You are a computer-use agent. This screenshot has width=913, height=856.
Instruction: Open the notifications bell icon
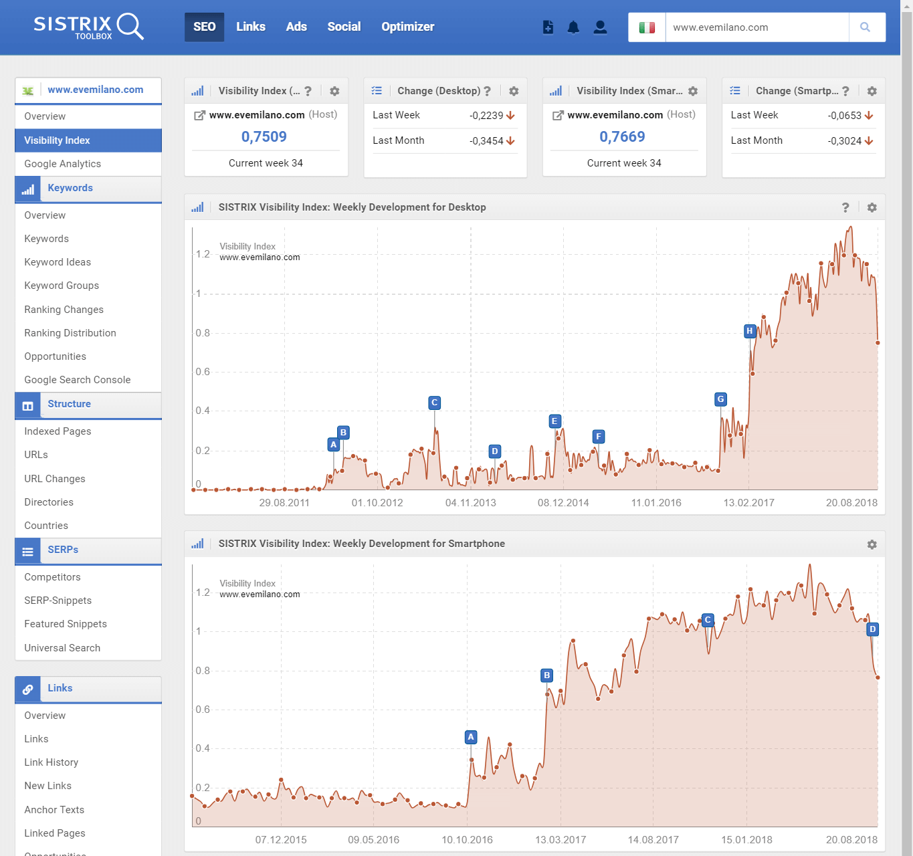573,27
